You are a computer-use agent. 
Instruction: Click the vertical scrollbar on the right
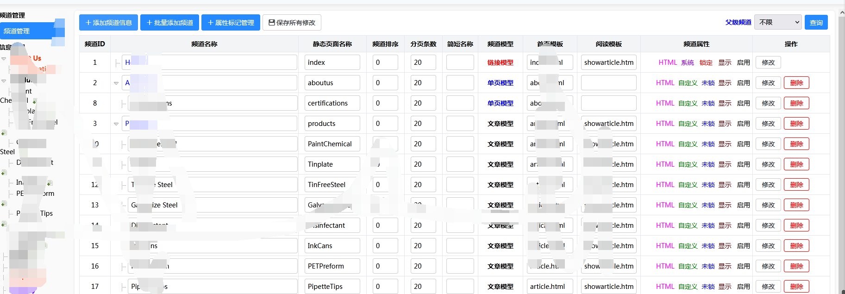(842, 153)
